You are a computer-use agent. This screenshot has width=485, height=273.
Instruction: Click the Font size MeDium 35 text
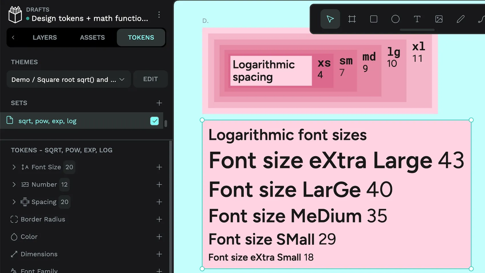(298, 216)
